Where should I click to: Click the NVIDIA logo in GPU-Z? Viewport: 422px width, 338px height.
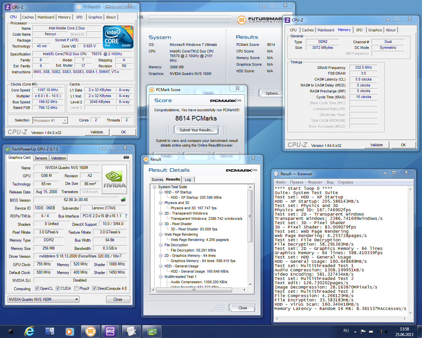tap(114, 179)
